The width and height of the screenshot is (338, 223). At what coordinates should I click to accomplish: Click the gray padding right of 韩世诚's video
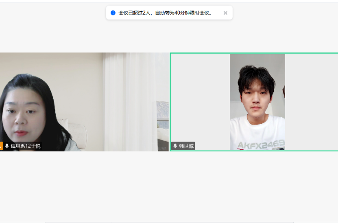pyautogui.click(x=311, y=102)
